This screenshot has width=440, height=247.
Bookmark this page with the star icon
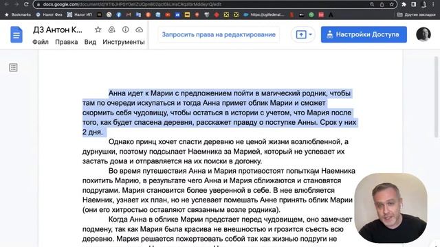(392, 4)
